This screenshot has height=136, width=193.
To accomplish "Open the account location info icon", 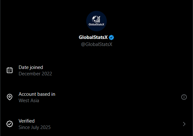I will click(184, 97).
